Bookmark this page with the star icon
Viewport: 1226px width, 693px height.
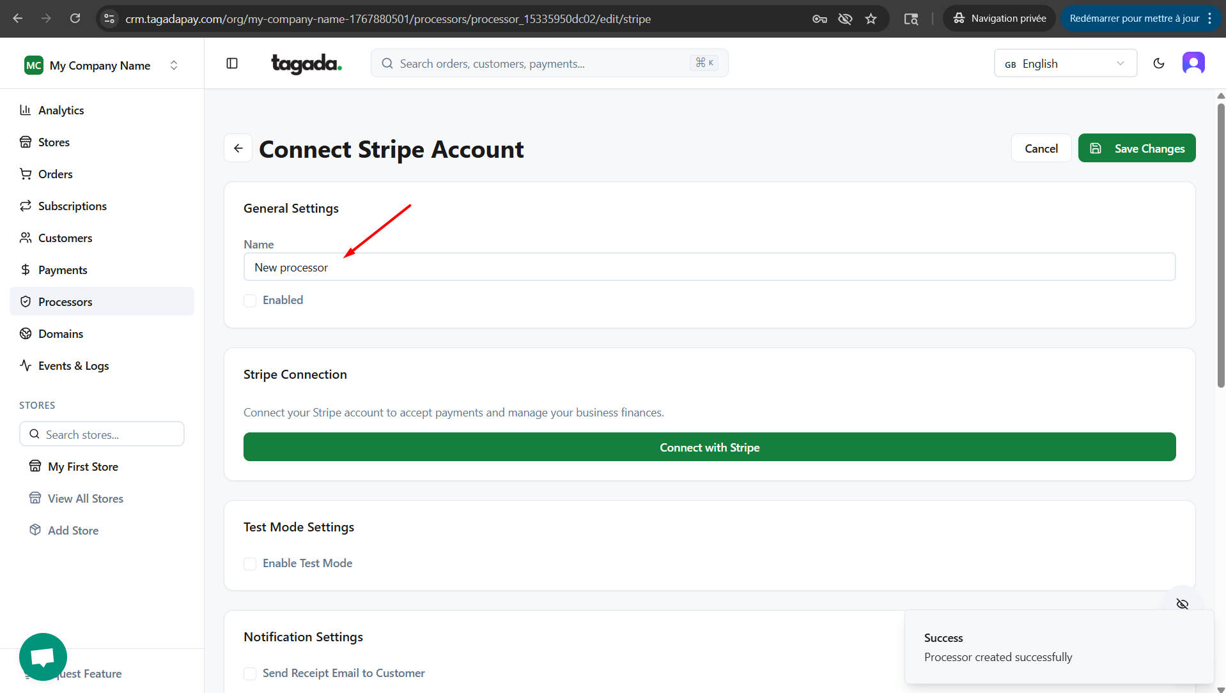click(871, 19)
